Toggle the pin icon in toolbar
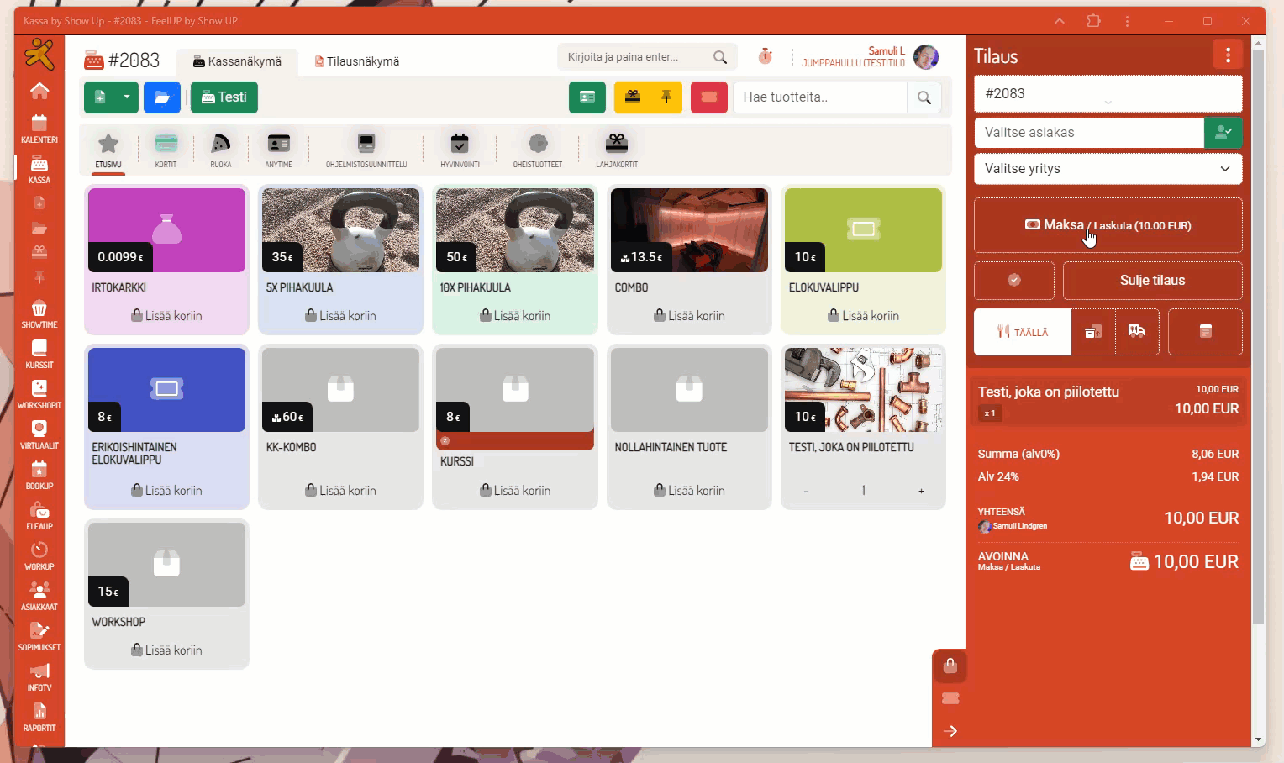 point(666,97)
